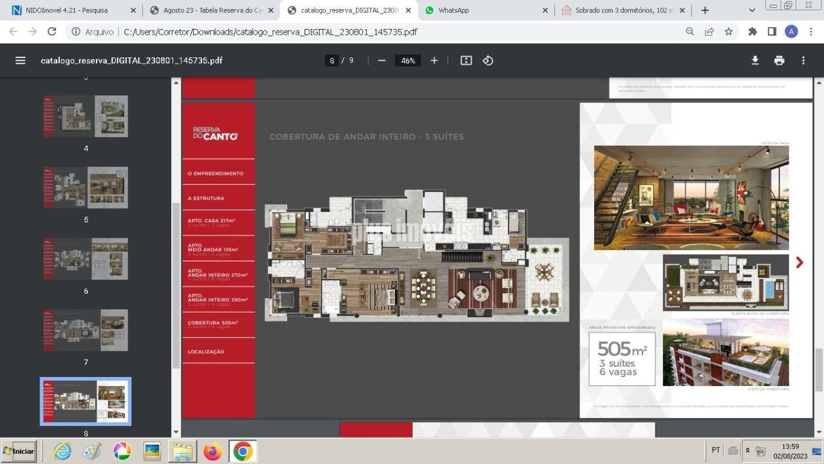This screenshot has width=824, height=464.
Task: Open the tab search dropdown arrow
Action: pos(752,10)
